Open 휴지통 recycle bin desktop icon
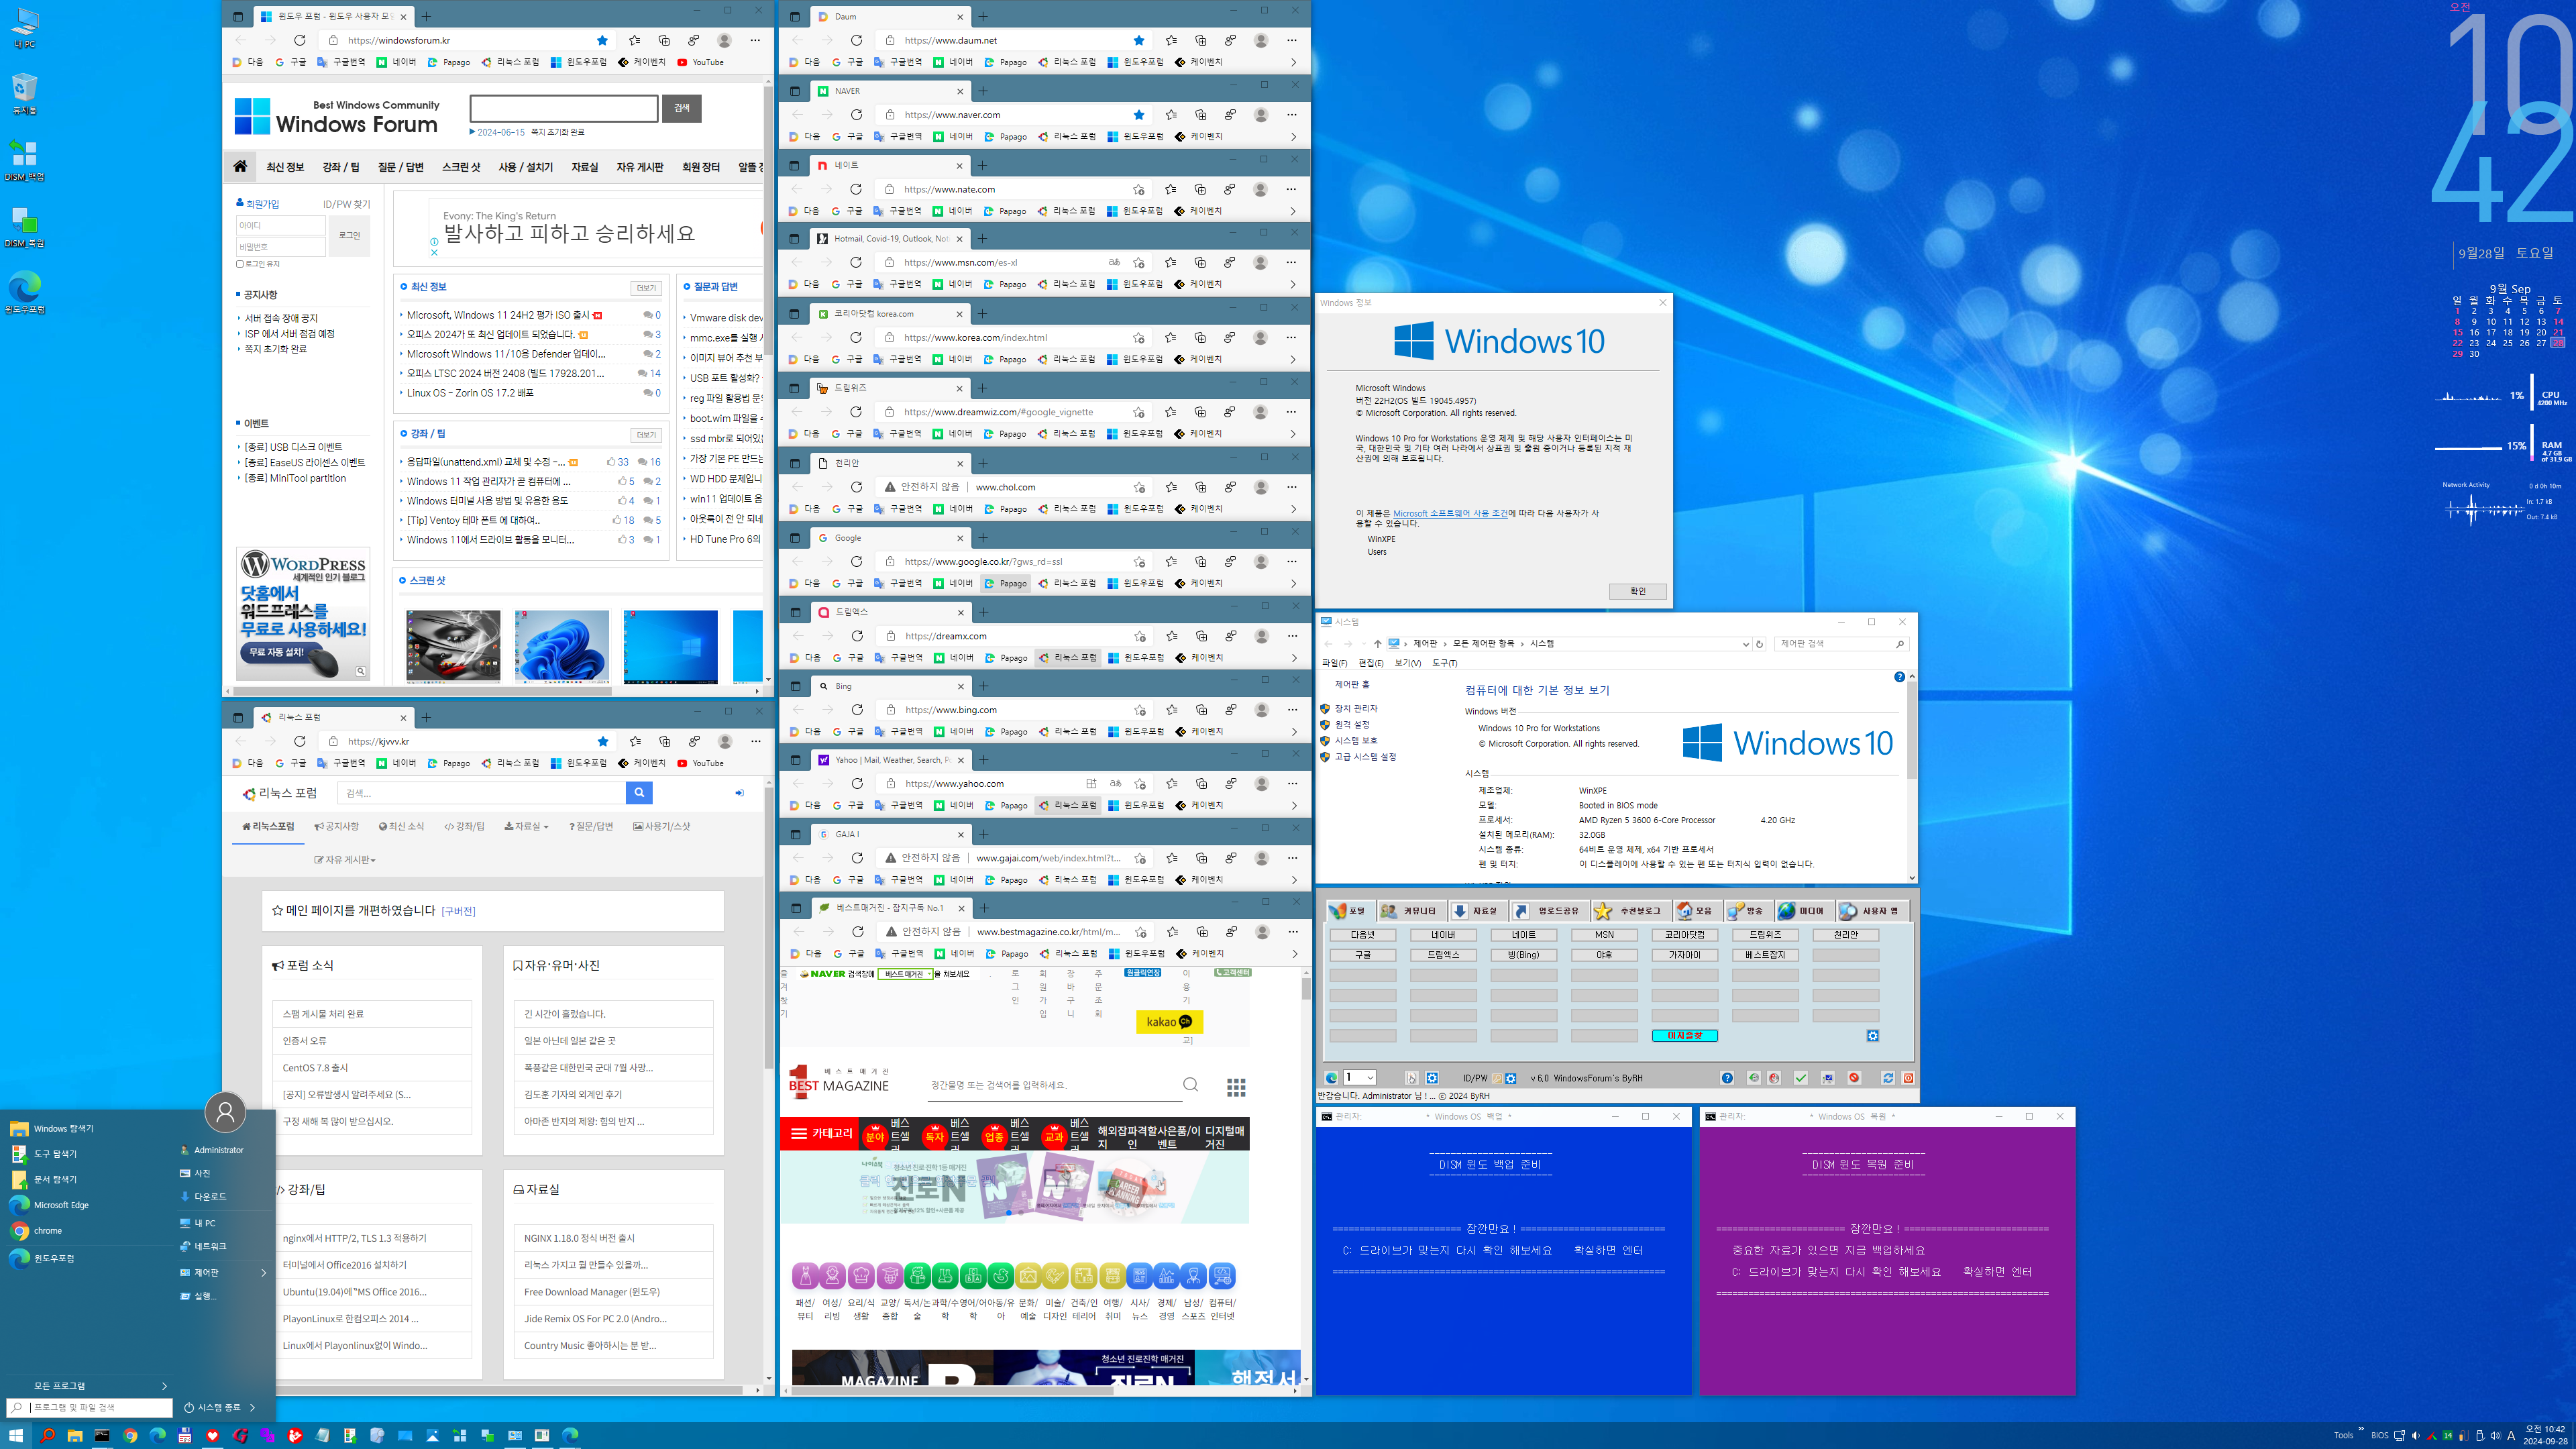 [x=24, y=94]
